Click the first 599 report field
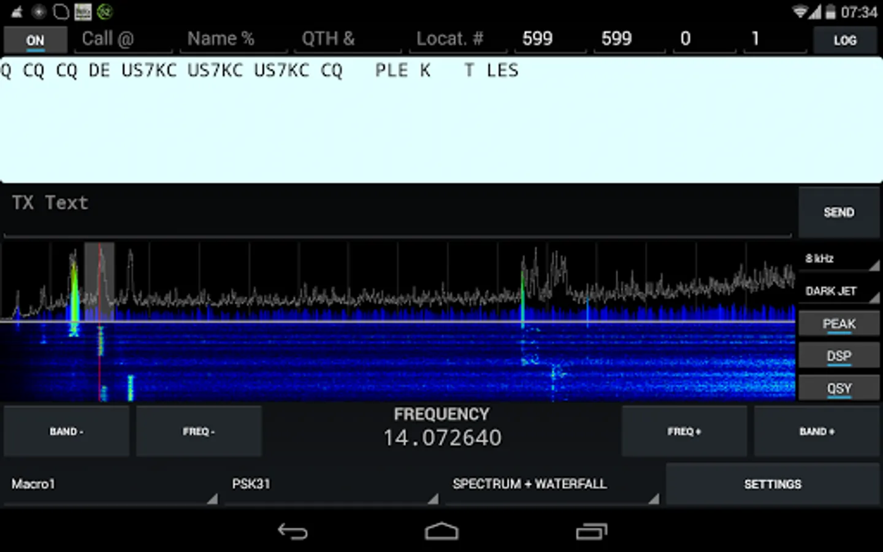Viewport: 883px width, 552px height. tap(551, 39)
